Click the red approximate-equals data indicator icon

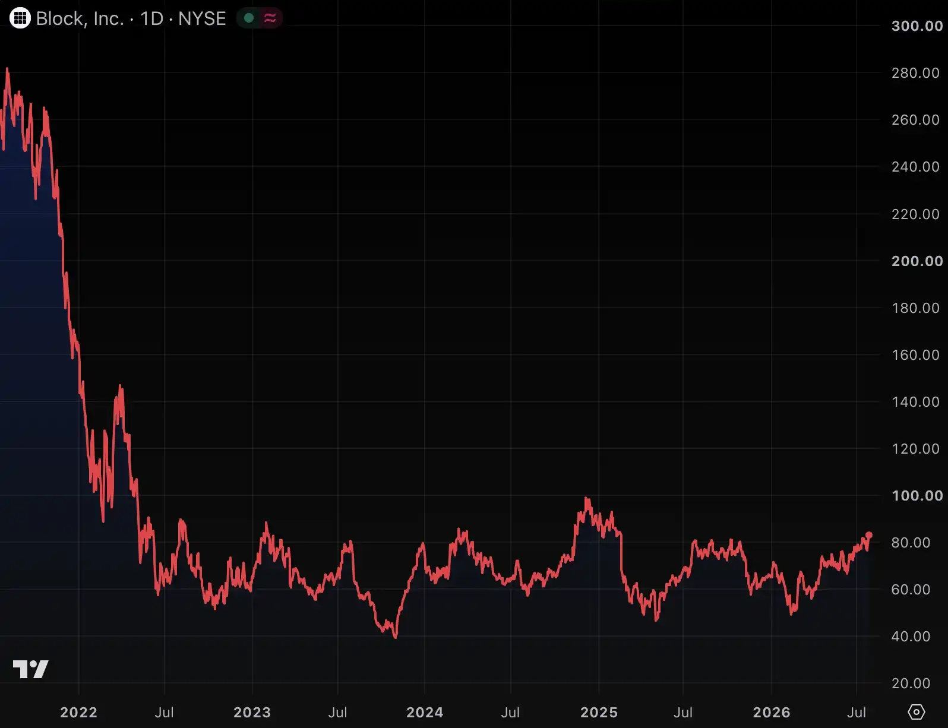(270, 18)
